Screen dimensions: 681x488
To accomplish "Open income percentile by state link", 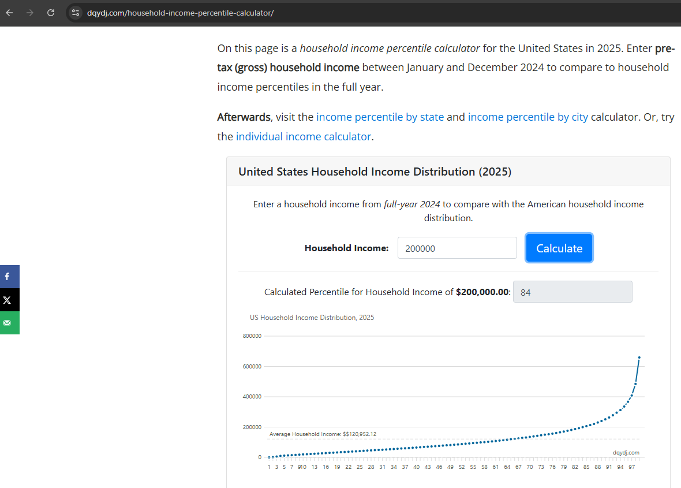I will pyautogui.click(x=380, y=117).
